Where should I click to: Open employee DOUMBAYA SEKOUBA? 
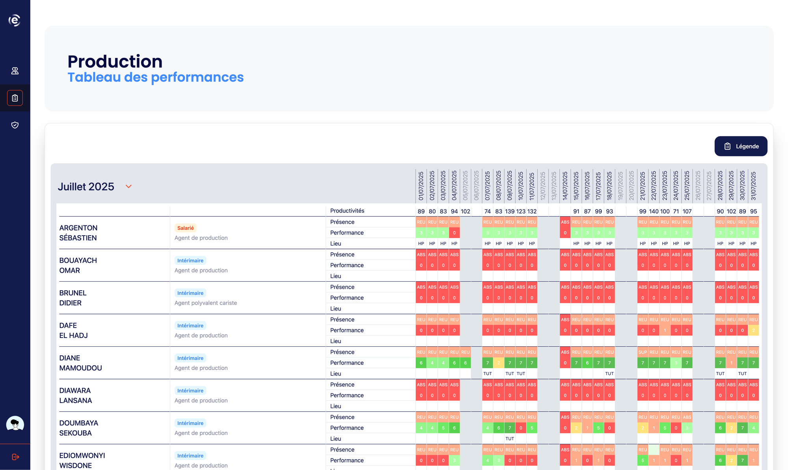tap(78, 428)
